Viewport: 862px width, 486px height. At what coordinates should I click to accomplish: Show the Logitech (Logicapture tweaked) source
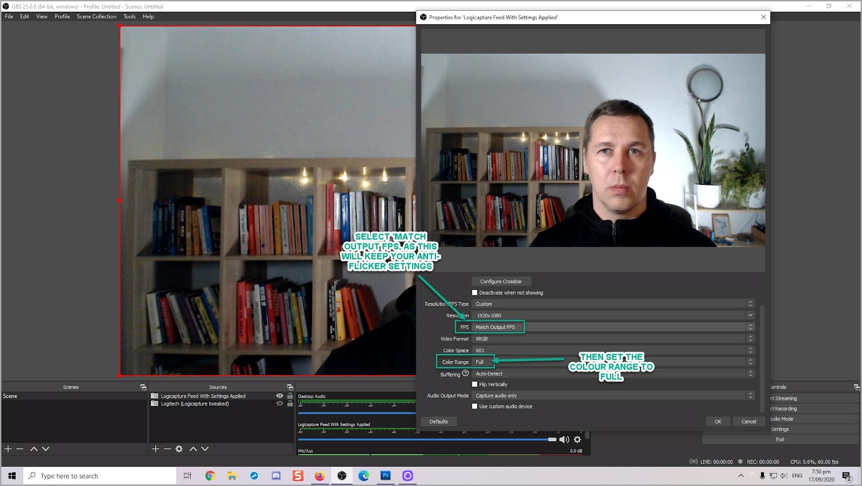coord(280,404)
